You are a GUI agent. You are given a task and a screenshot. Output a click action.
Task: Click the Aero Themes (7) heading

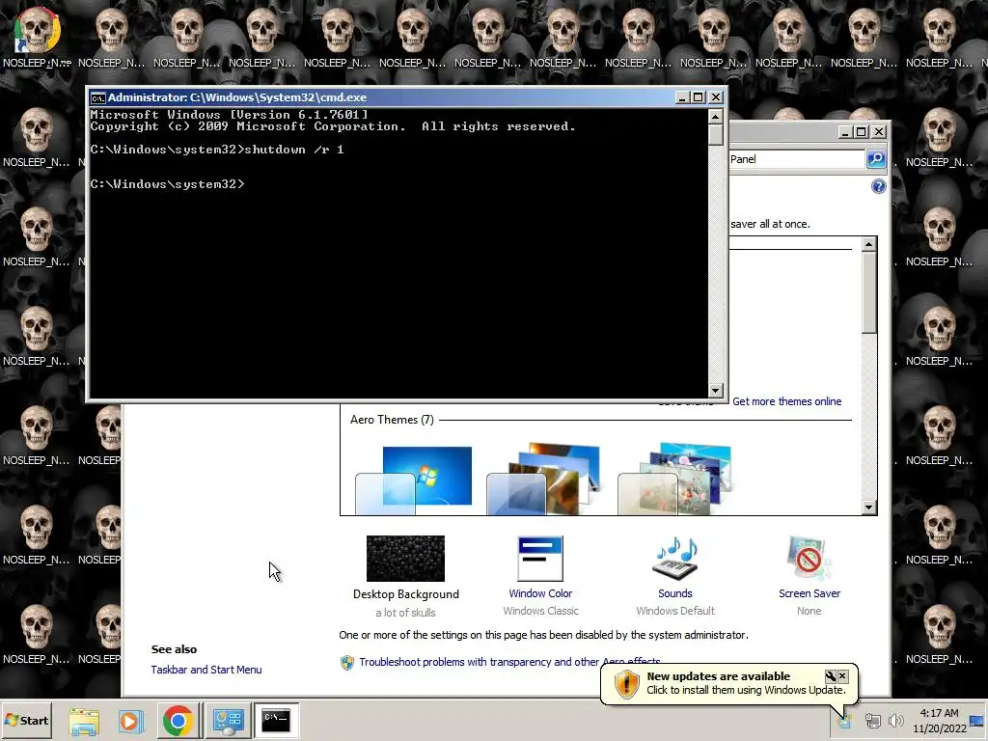coord(392,420)
